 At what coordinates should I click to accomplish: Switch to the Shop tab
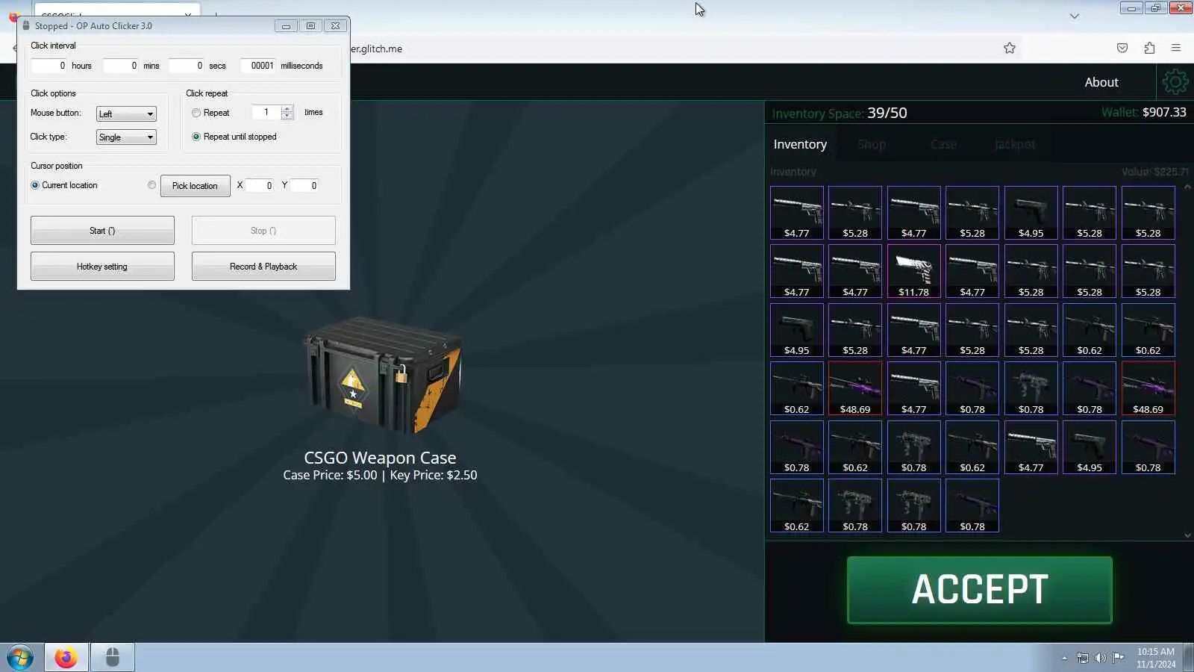click(x=872, y=144)
